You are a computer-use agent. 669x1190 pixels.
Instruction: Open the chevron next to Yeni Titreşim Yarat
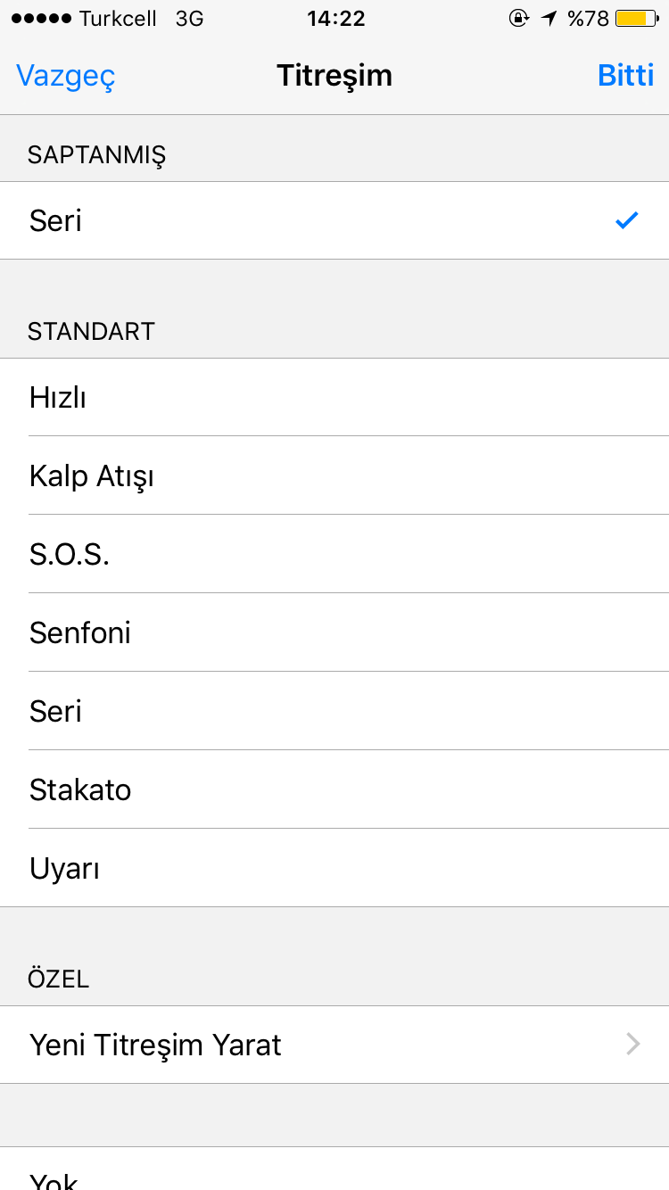click(633, 1045)
